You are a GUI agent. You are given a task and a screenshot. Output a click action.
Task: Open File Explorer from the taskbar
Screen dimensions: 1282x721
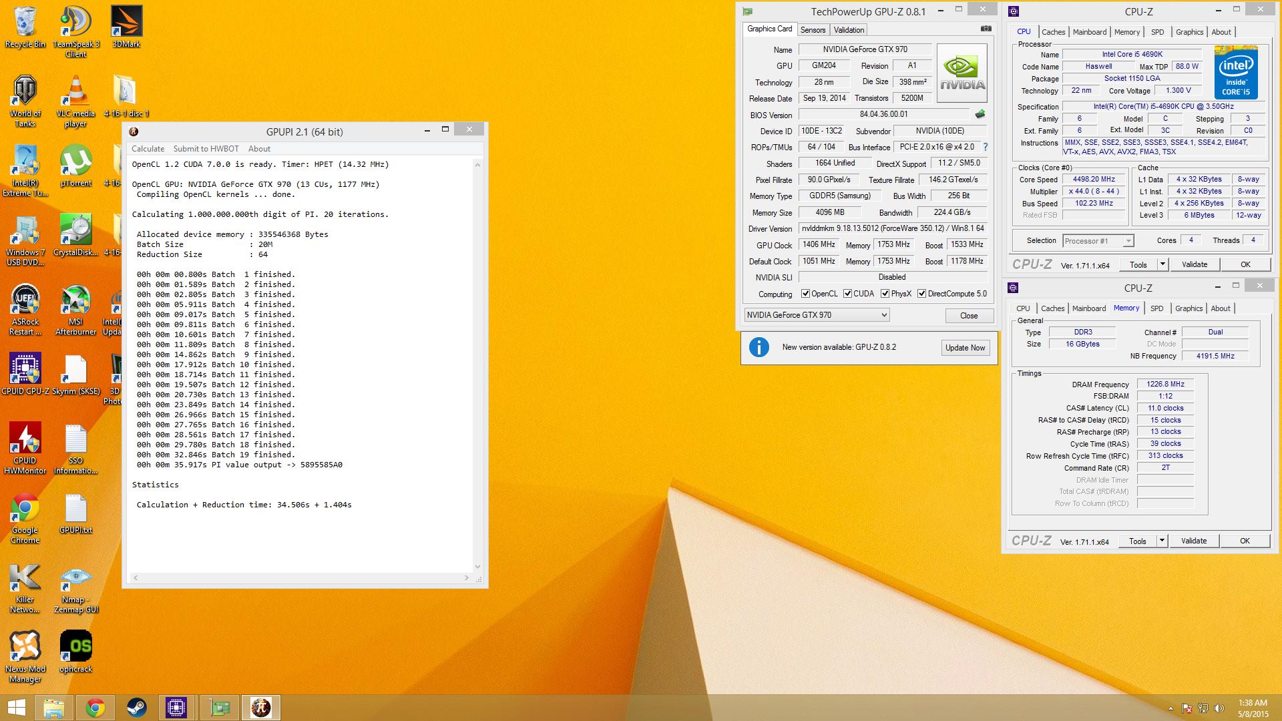(54, 708)
